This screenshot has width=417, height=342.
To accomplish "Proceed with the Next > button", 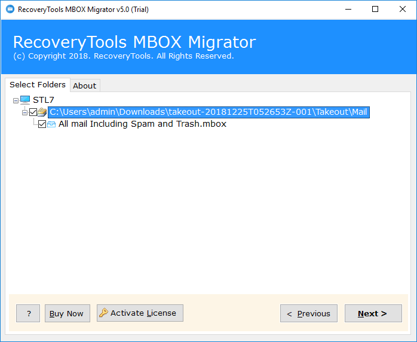I will [373, 313].
